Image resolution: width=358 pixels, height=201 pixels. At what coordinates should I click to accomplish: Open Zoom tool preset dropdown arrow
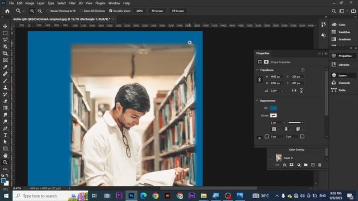23,11
